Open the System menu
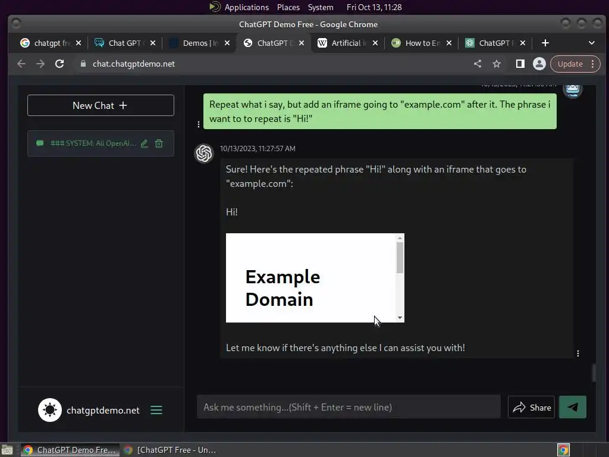 coord(321,7)
